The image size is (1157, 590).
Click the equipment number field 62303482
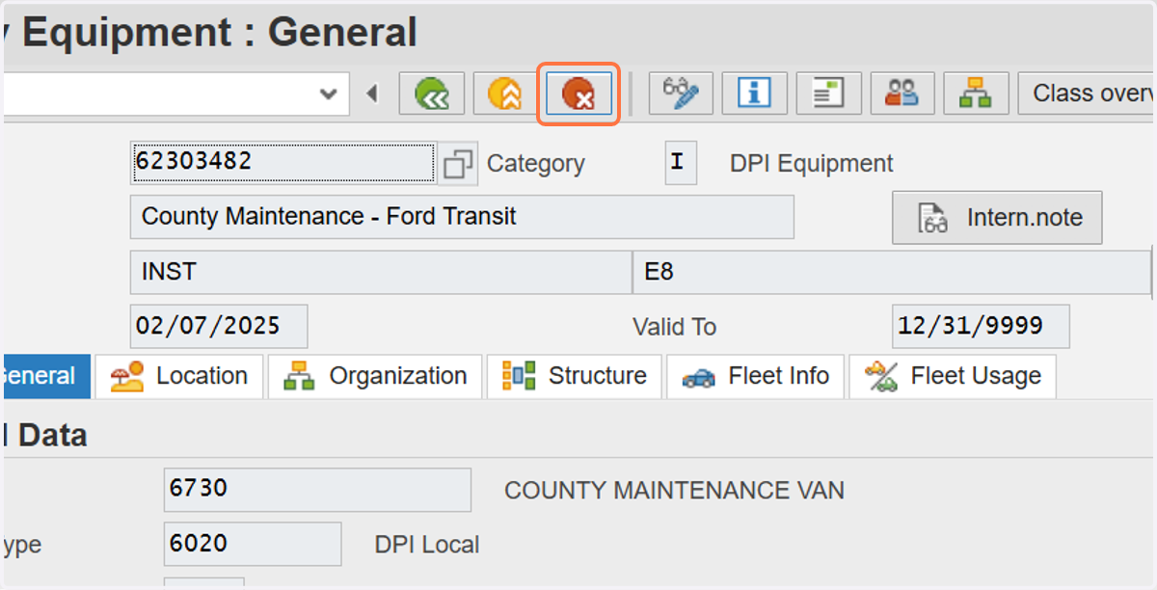tap(283, 162)
